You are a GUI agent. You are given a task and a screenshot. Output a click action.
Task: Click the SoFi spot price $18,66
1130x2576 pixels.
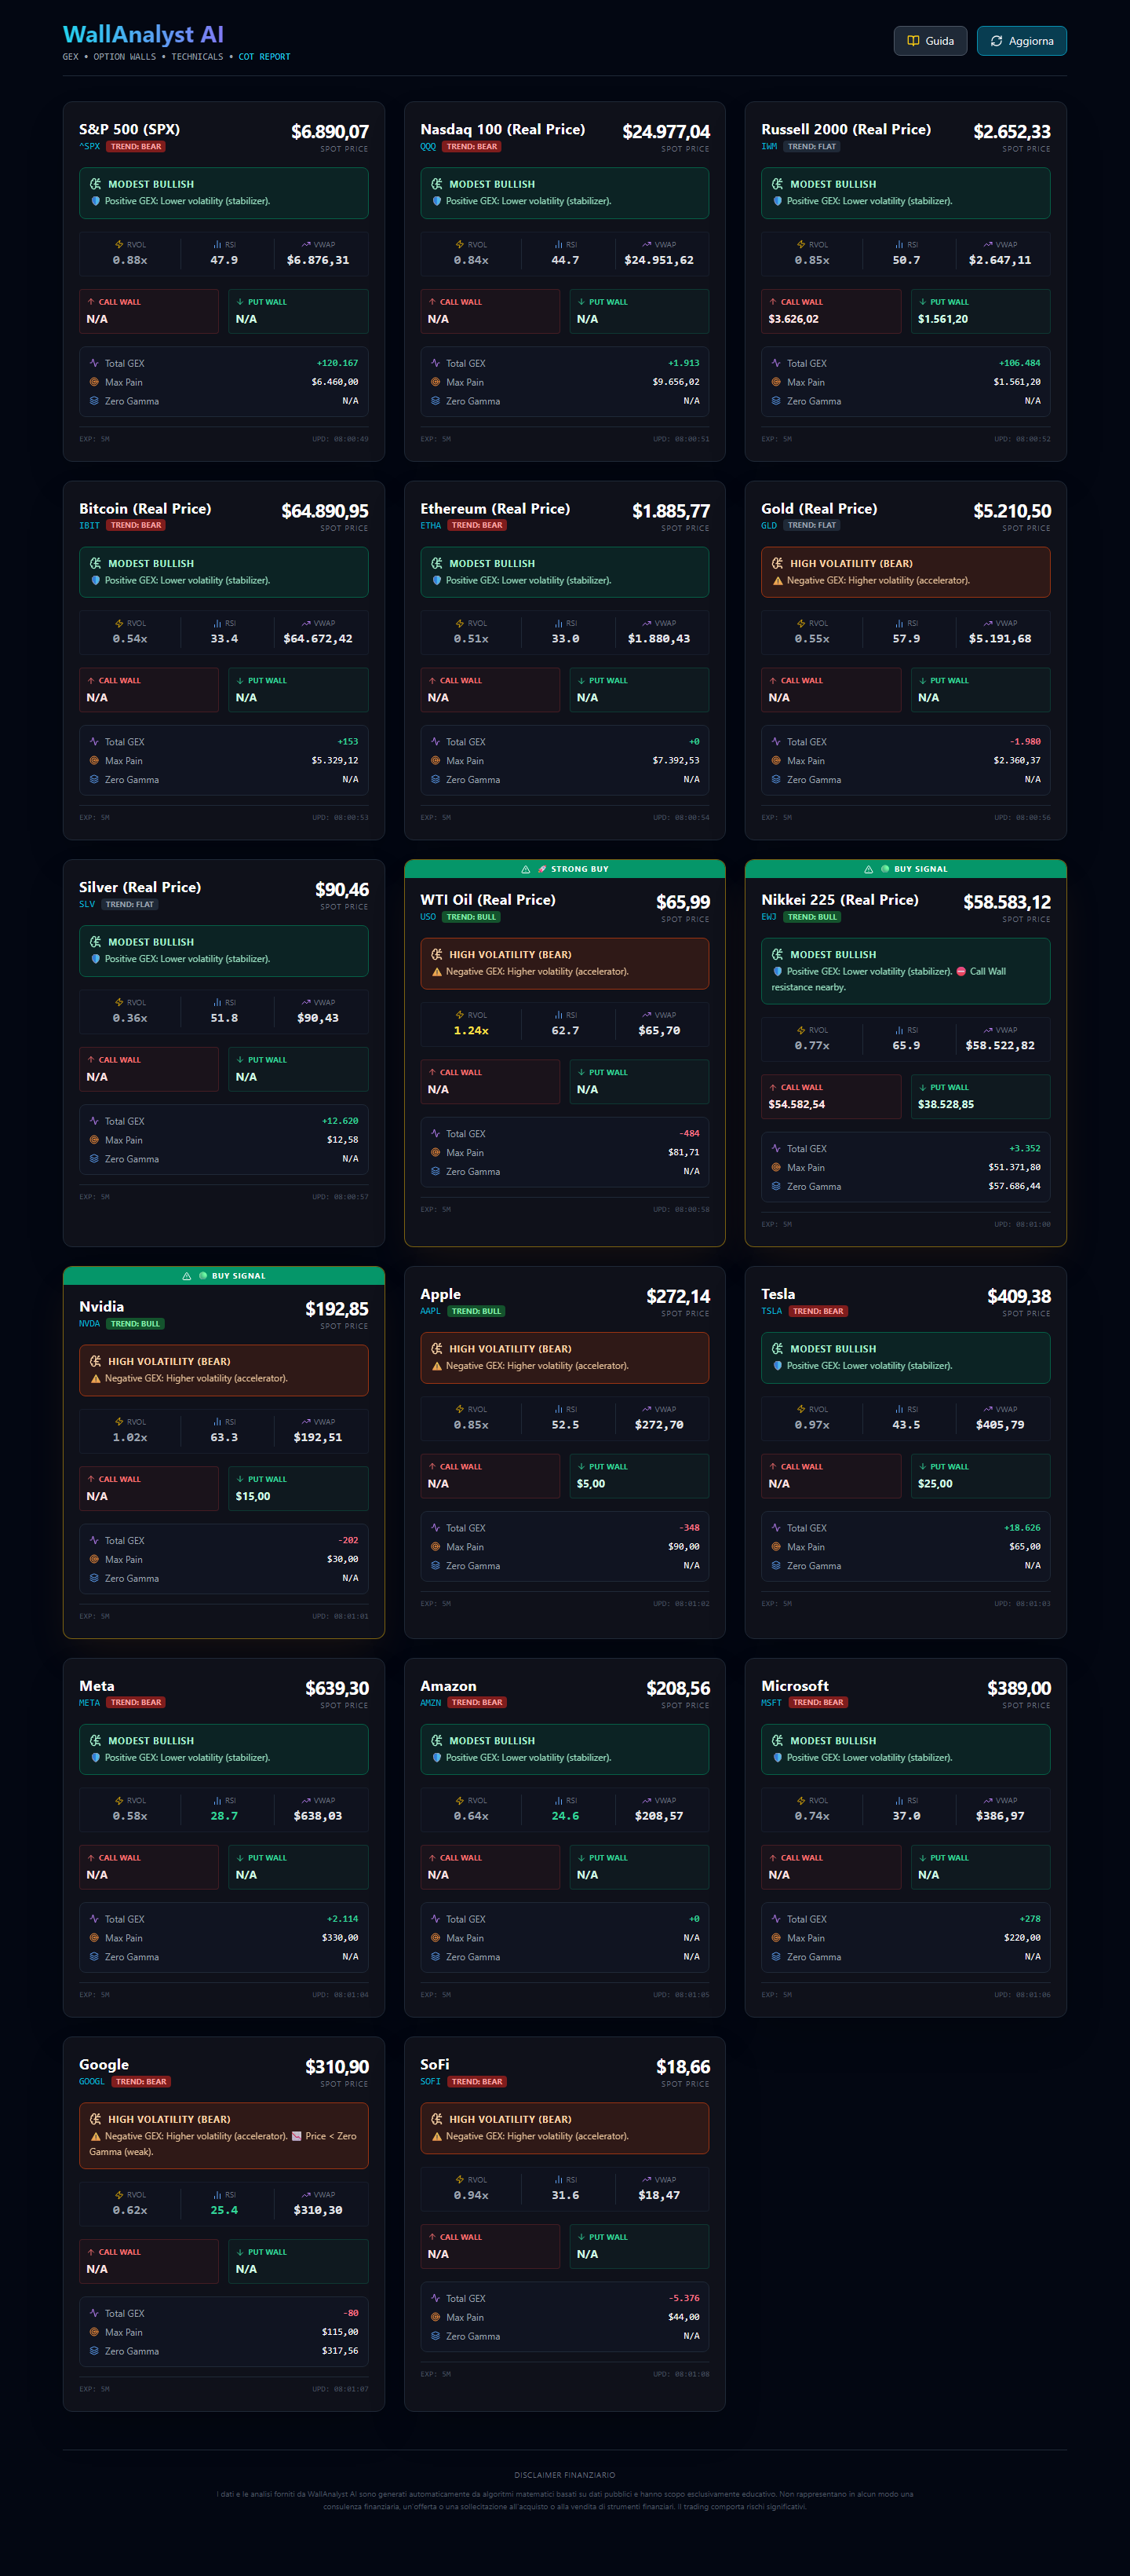click(x=683, y=2067)
